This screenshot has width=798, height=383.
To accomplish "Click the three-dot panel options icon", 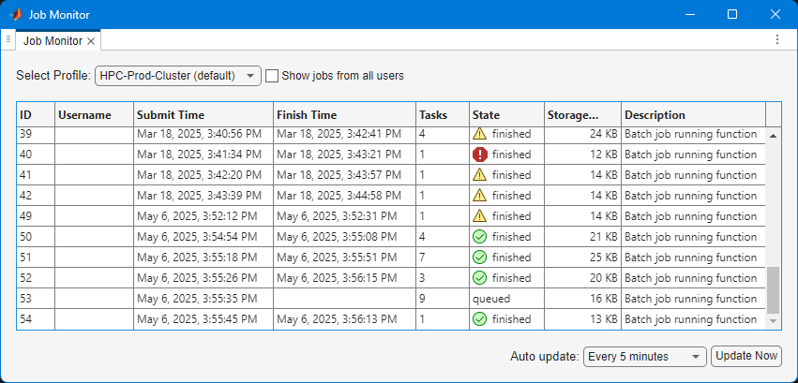I will tap(777, 40).
